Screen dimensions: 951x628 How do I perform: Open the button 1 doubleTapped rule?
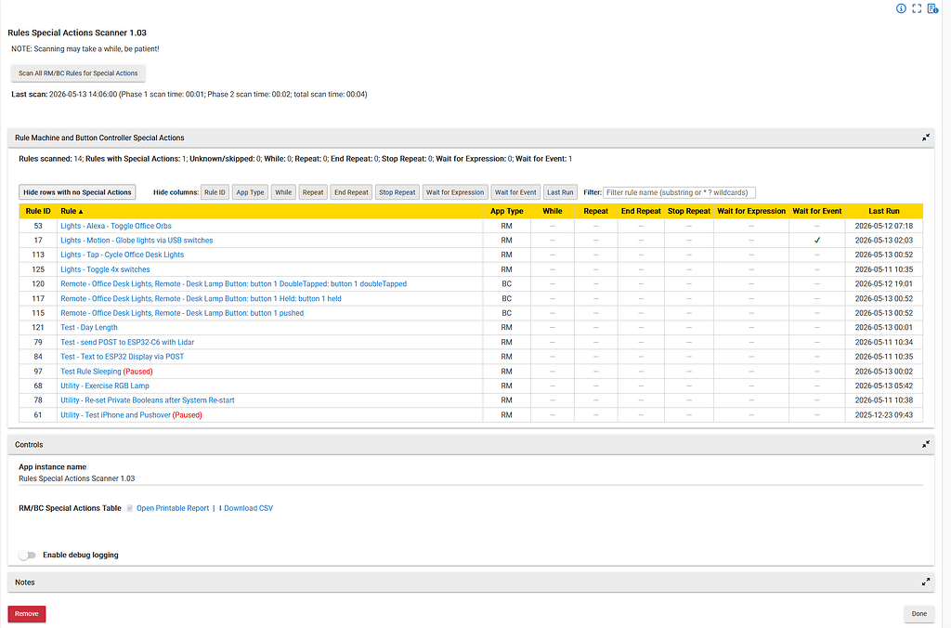point(233,284)
